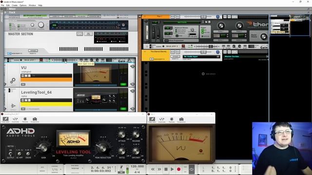Toggle Keep open in LevelingTool window
This screenshot has width=312, height=175.
(x=5, y=120)
